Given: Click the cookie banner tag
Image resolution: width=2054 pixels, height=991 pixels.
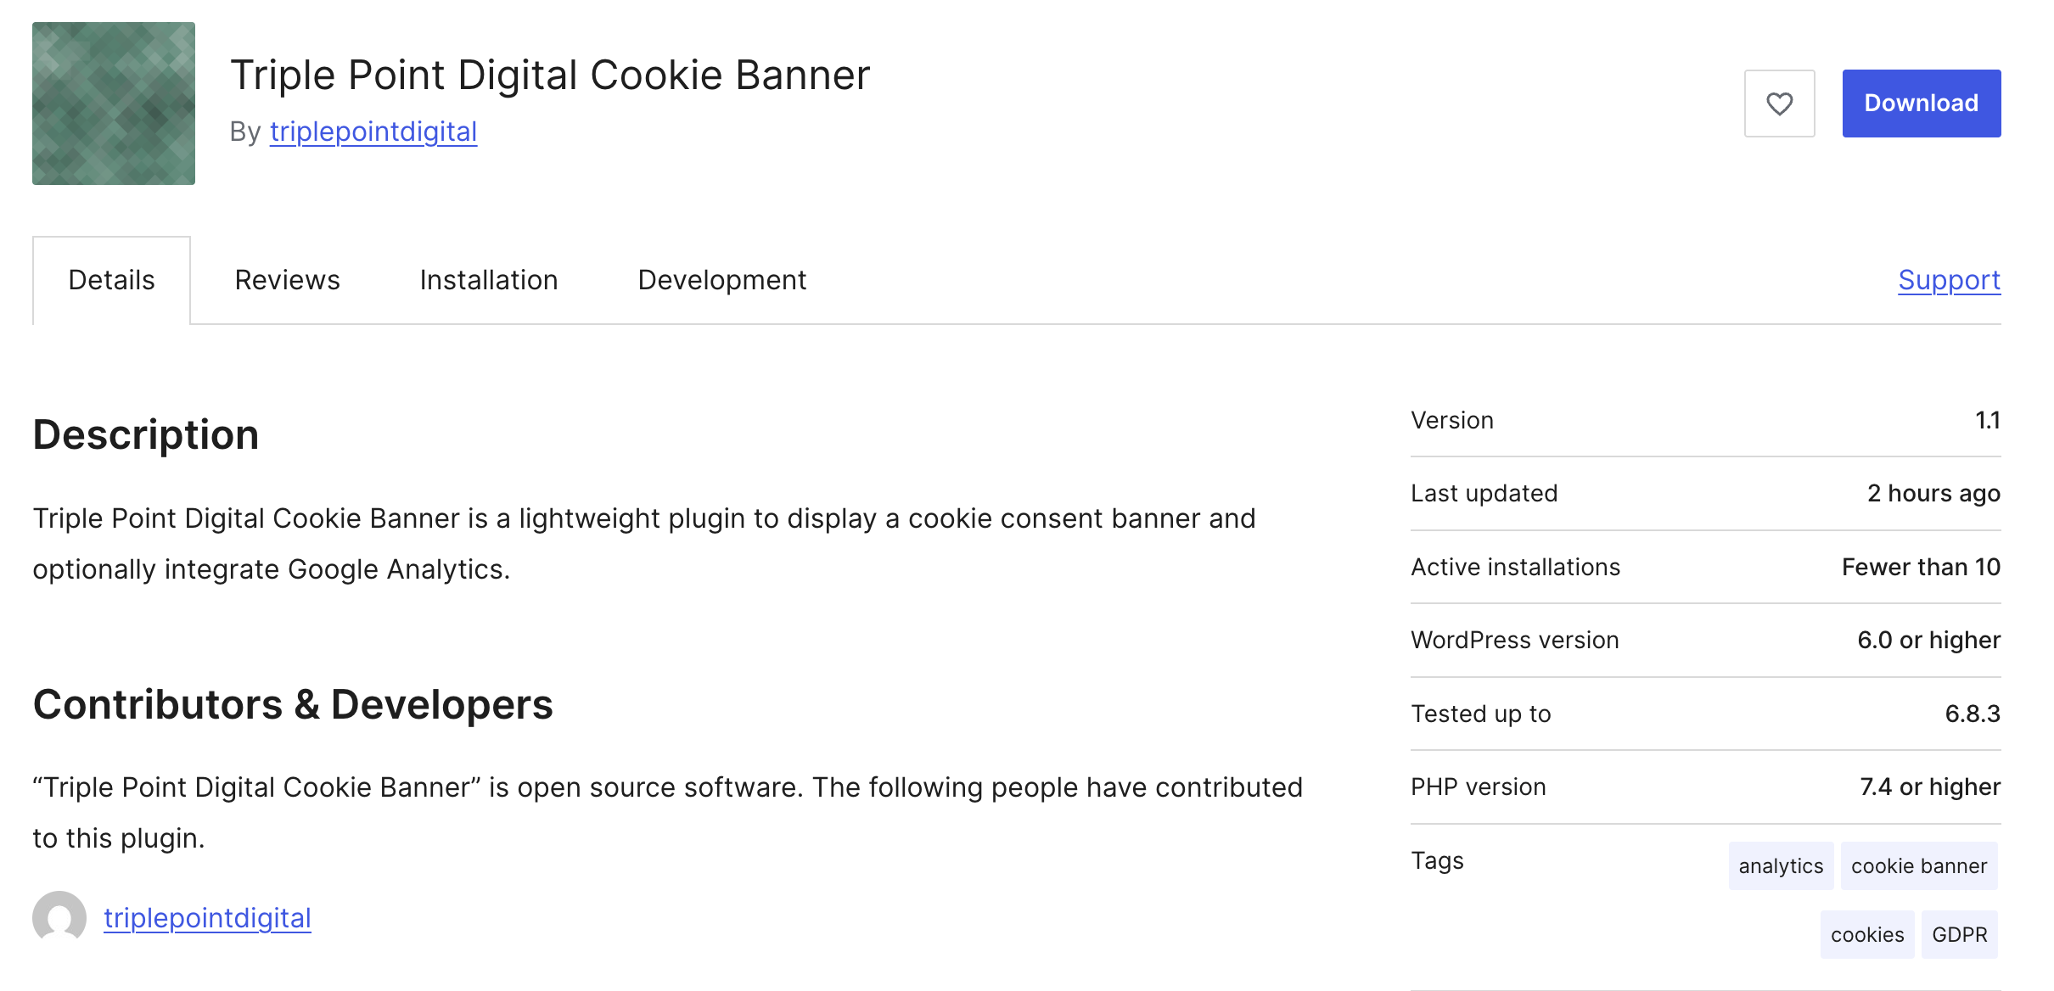Looking at the screenshot, I should (x=1918, y=865).
